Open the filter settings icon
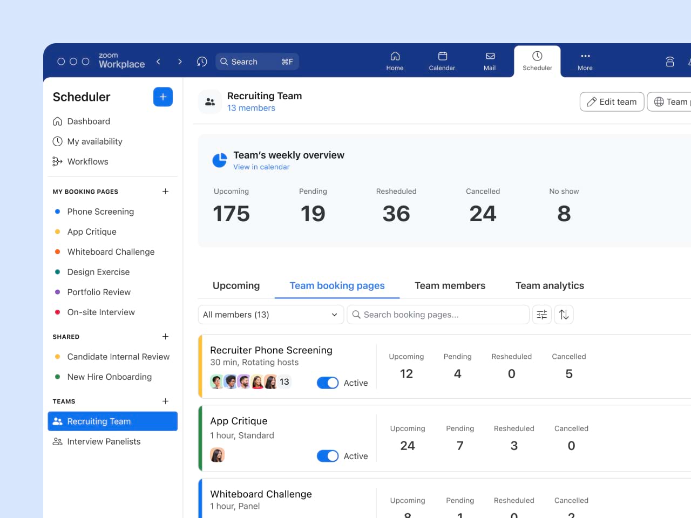Image resolution: width=691 pixels, height=518 pixels. (x=542, y=315)
